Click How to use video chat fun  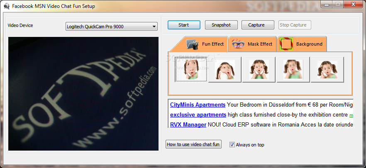pos(193,144)
